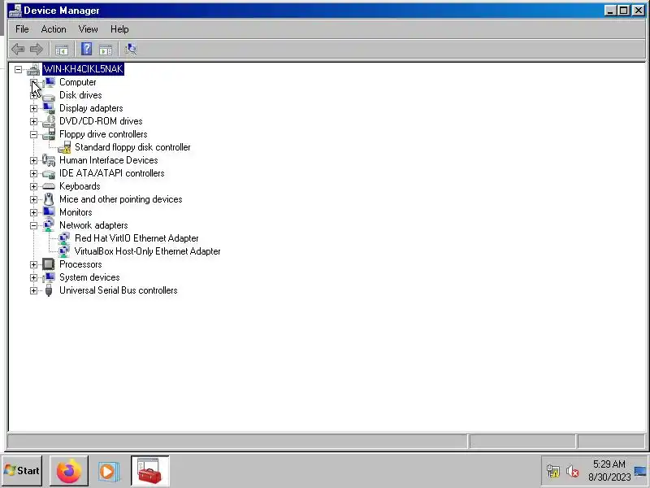Image resolution: width=650 pixels, height=488 pixels.
Task: Expand Mice and other pointing devices
Action: pos(33,199)
